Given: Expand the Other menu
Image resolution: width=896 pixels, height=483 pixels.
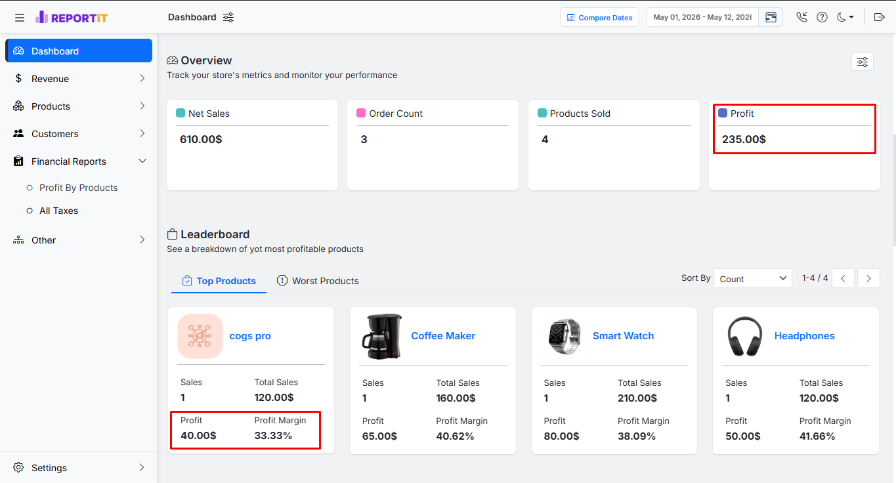Looking at the screenshot, I should pyautogui.click(x=79, y=240).
